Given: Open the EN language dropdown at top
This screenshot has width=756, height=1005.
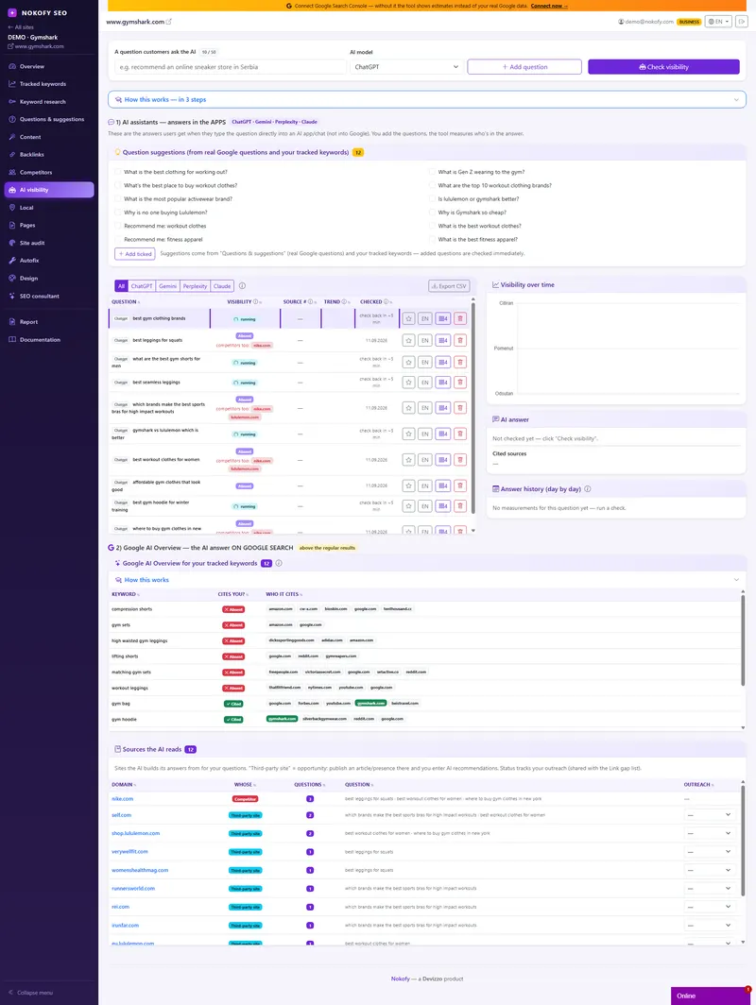Looking at the screenshot, I should coord(718,22).
